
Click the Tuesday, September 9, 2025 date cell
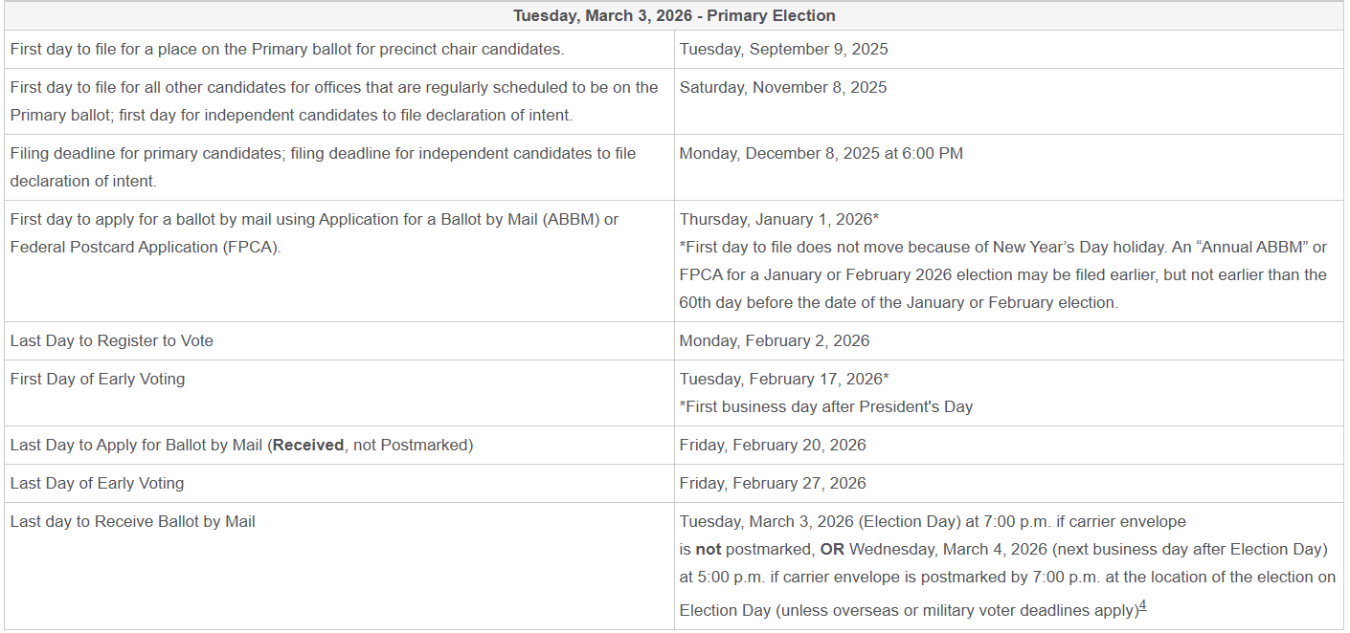[784, 49]
